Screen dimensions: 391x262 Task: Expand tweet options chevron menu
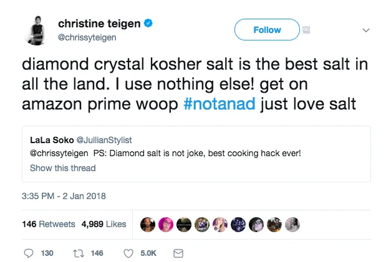(x=366, y=30)
